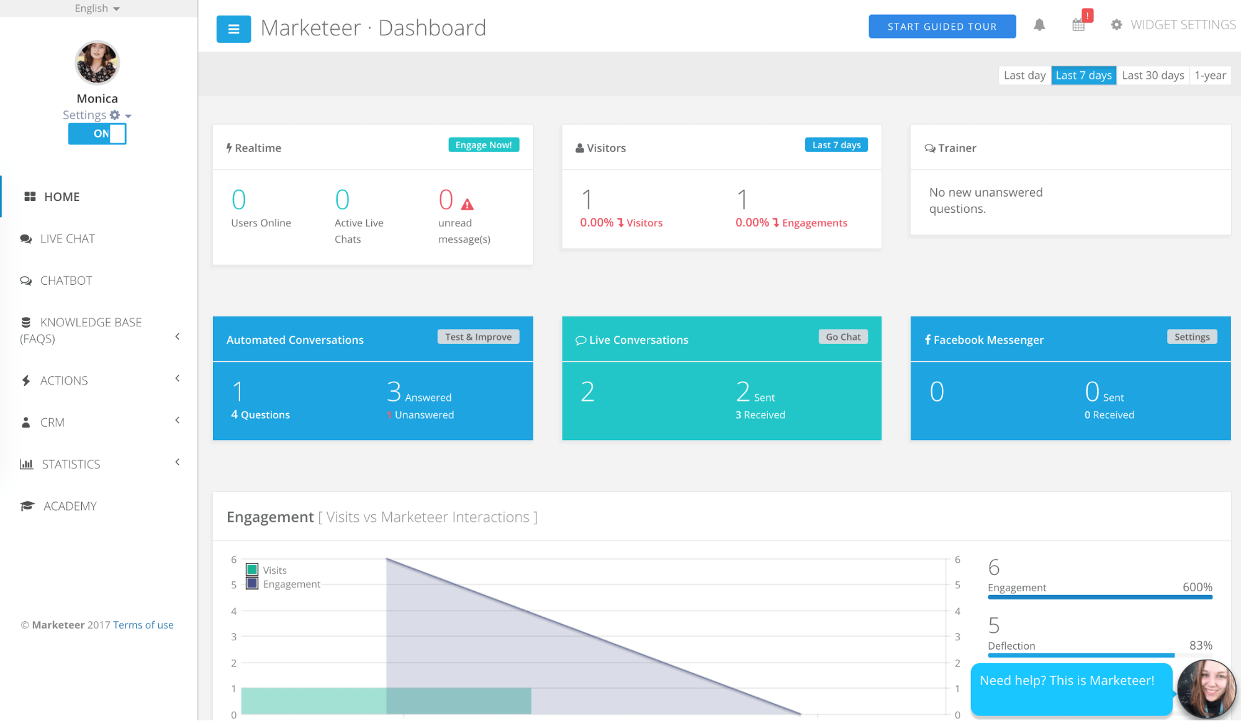Viewport: 1241px width, 721px height.
Task: Click the Engagement 600% progress bar
Action: tap(1099, 597)
